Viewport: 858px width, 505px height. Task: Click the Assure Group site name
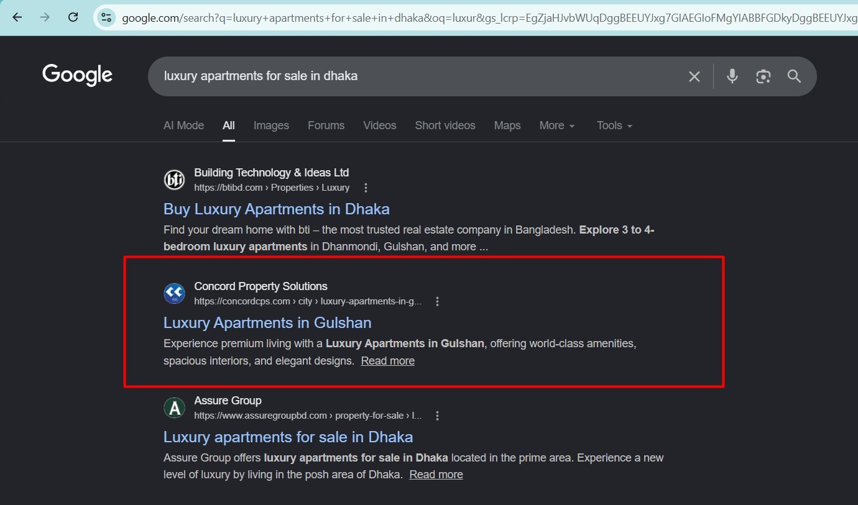(x=228, y=401)
